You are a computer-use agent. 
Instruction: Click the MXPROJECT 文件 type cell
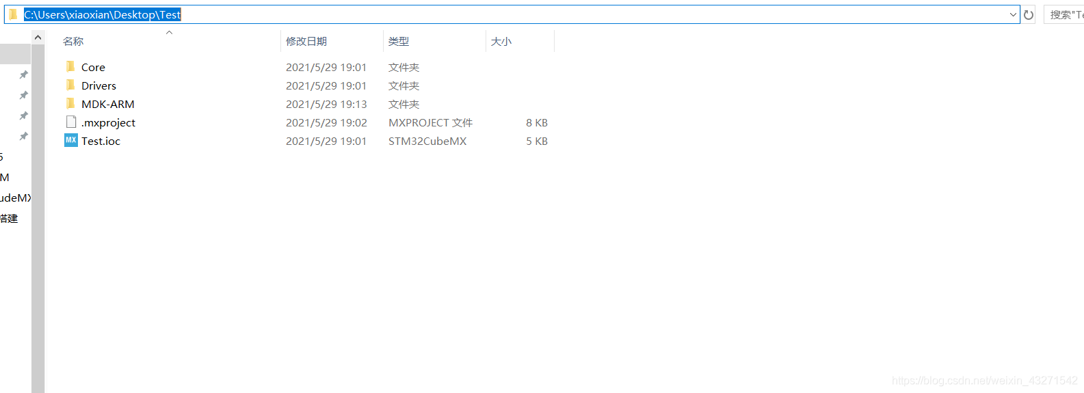430,122
